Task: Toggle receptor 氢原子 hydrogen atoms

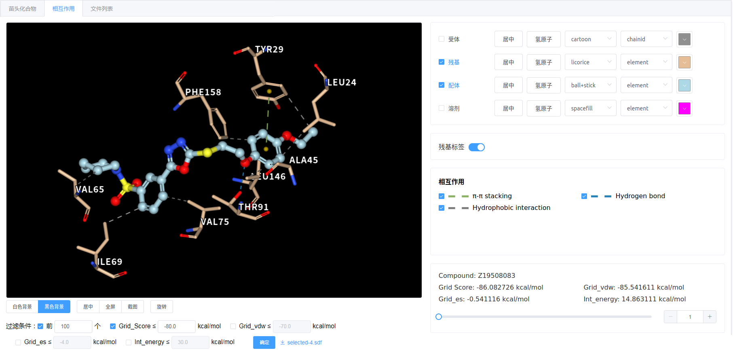Action: [x=544, y=39]
